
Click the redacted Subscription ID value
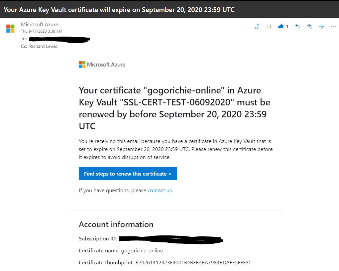point(171,239)
